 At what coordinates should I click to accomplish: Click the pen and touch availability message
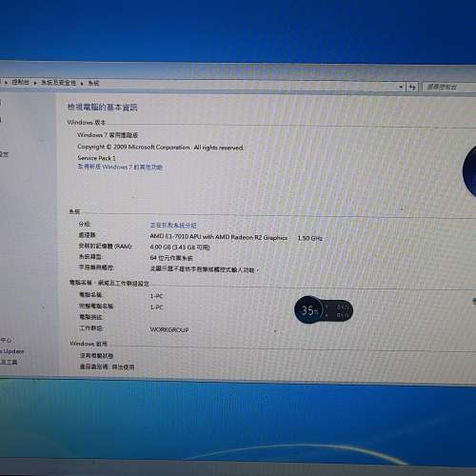click(204, 269)
